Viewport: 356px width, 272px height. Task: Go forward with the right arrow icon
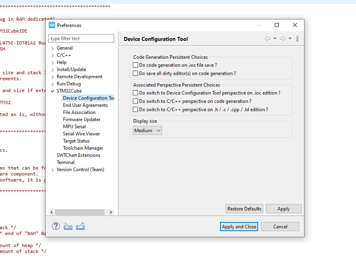point(283,39)
